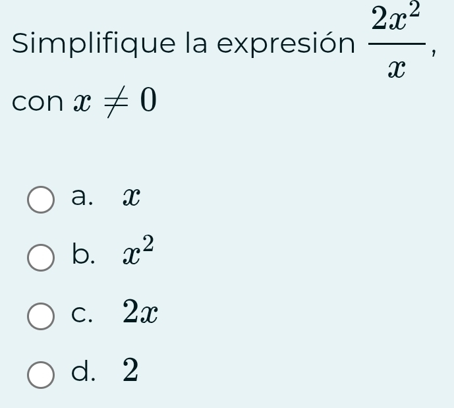Click the word 'con' before the condition

coord(36,102)
